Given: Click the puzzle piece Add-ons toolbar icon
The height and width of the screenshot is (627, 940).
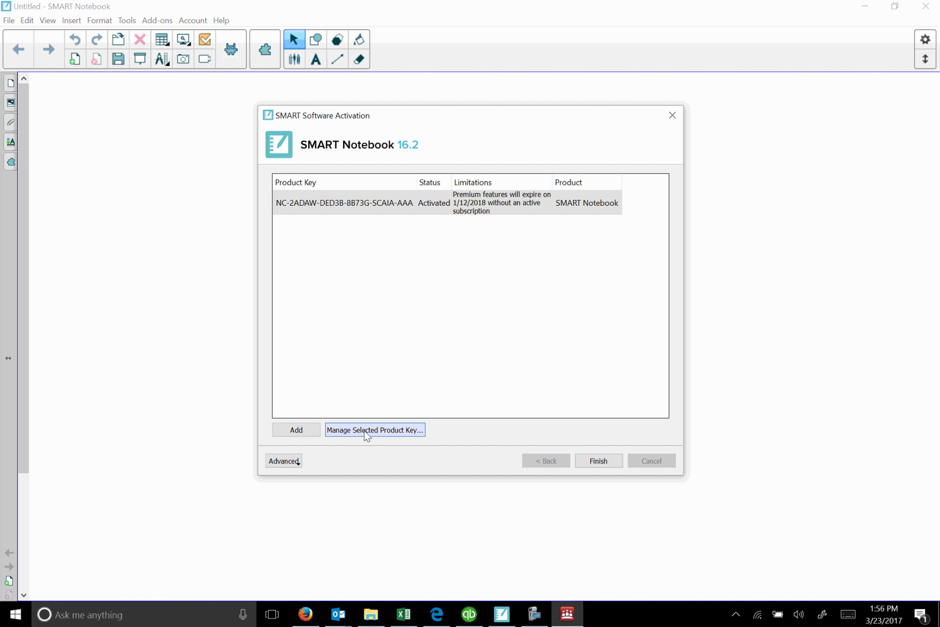Looking at the screenshot, I should click(x=265, y=49).
